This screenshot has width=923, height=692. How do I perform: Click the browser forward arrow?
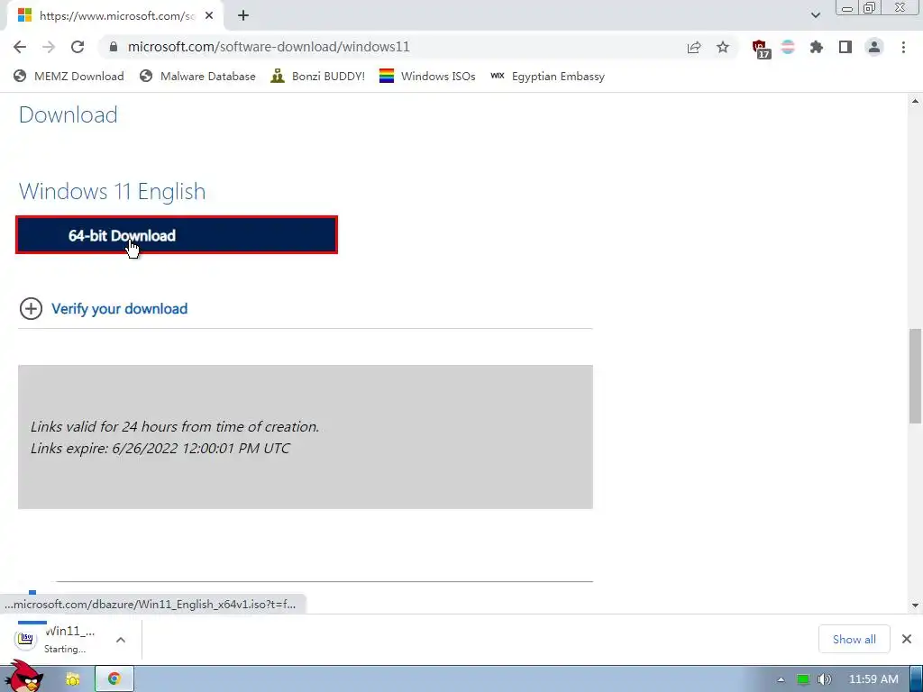tap(49, 47)
